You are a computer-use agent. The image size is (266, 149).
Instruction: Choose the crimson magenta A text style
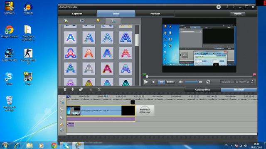[107, 69]
